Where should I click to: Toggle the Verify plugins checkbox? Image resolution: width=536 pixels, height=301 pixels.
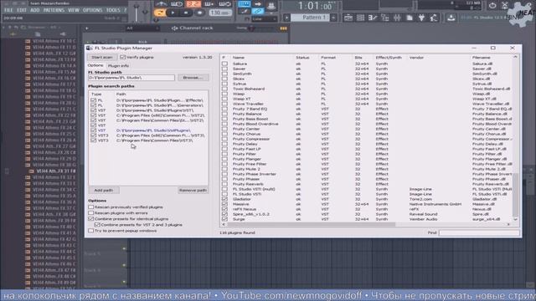(123, 58)
